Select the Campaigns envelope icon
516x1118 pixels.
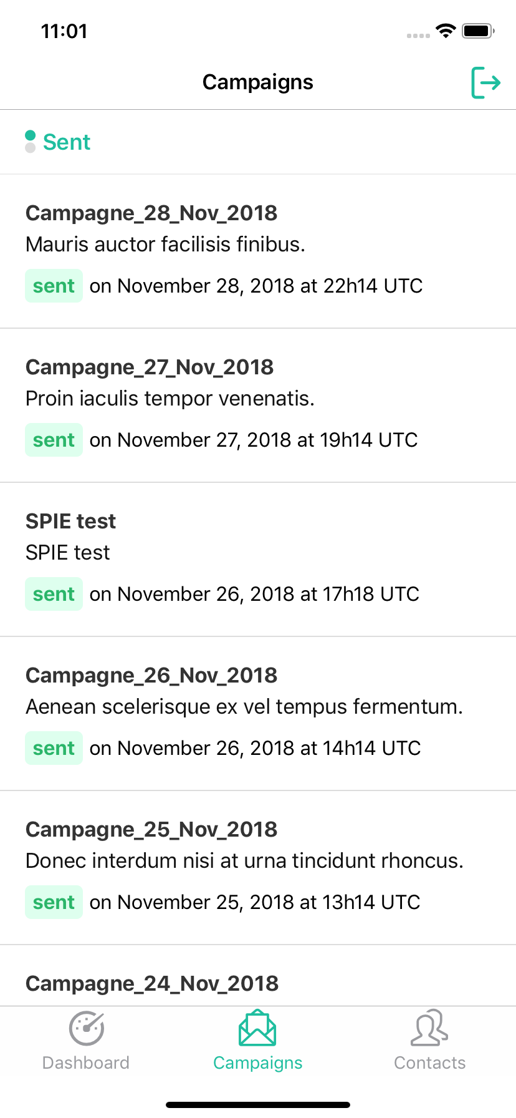[x=257, y=1028]
